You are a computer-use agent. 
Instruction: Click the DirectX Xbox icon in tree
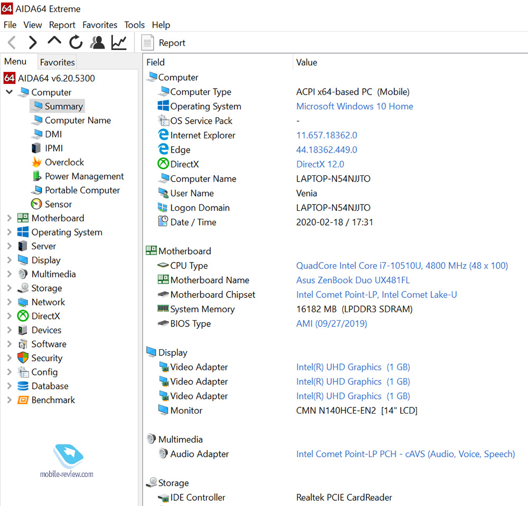pos(23,316)
